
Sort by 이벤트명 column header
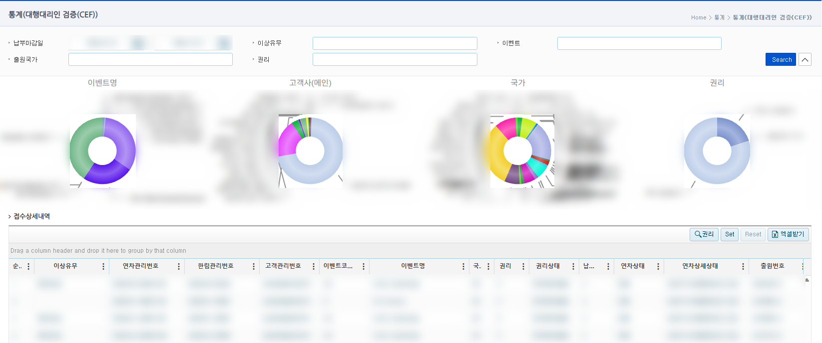click(x=413, y=266)
